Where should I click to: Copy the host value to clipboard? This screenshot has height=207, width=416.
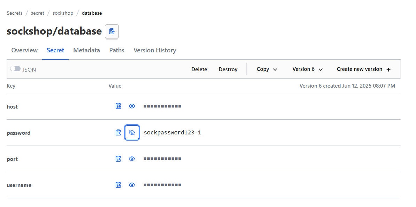click(x=118, y=106)
